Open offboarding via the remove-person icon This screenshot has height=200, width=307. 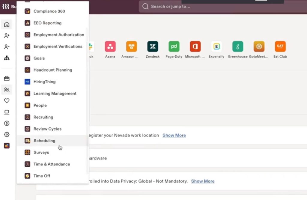pos(7,46)
